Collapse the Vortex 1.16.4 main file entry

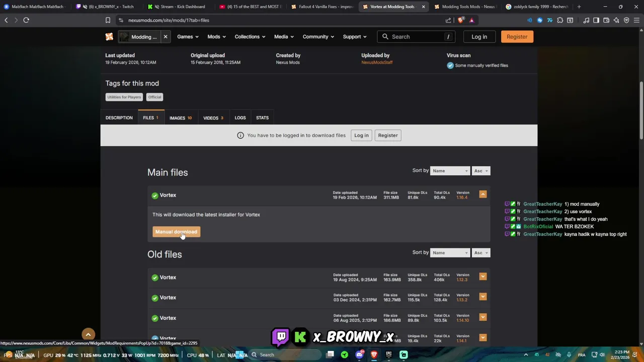pos(483,195)
